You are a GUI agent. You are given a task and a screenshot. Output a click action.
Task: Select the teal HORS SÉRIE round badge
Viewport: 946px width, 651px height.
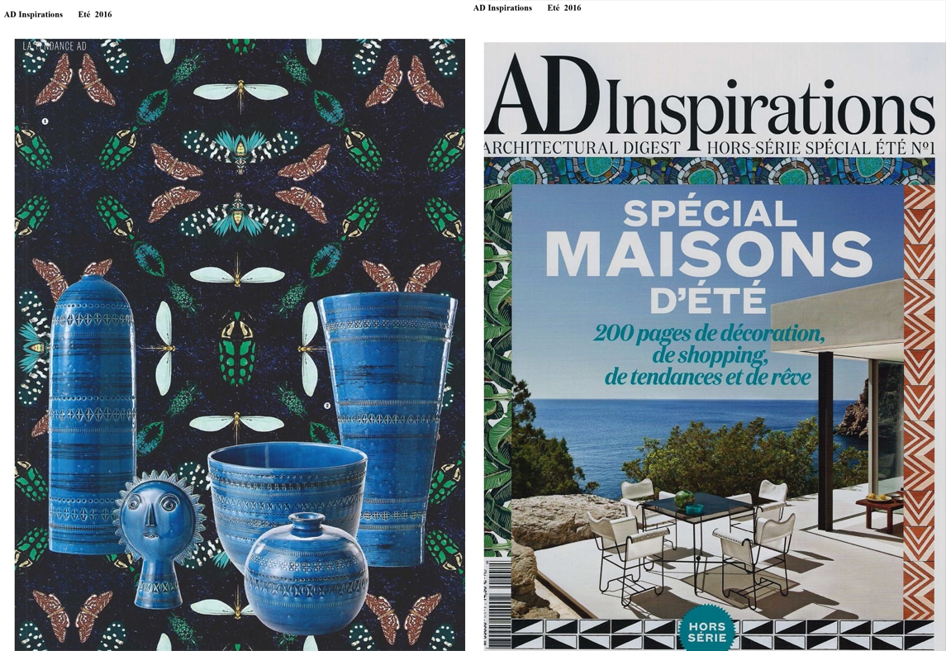tap(706, 629)
